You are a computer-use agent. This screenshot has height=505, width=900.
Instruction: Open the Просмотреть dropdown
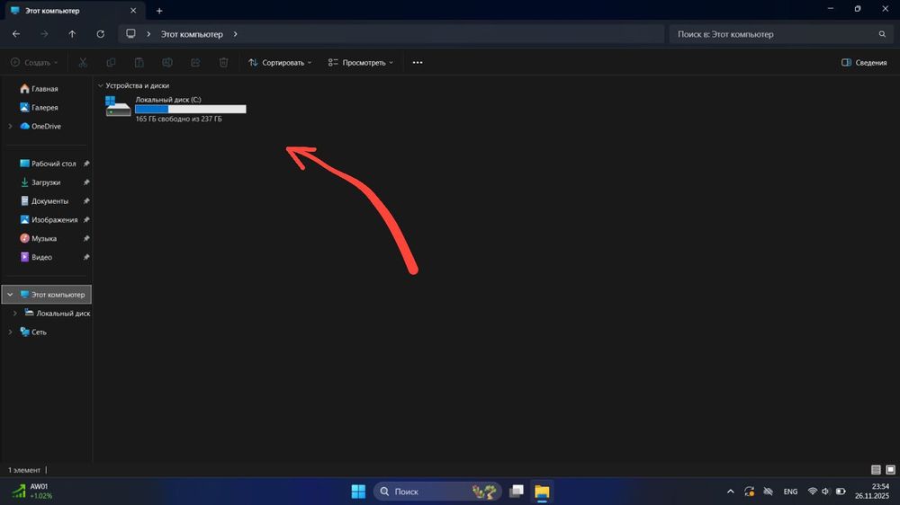(361, 63)
